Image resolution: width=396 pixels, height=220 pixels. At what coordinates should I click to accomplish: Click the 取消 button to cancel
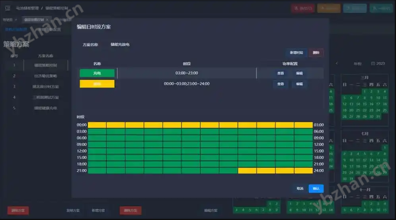[300, 189]
